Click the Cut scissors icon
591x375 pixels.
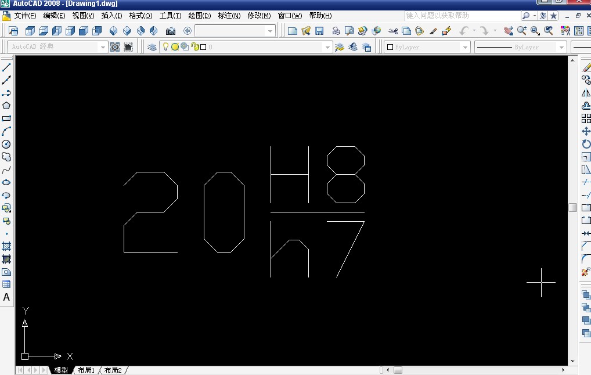coord(393,31)
